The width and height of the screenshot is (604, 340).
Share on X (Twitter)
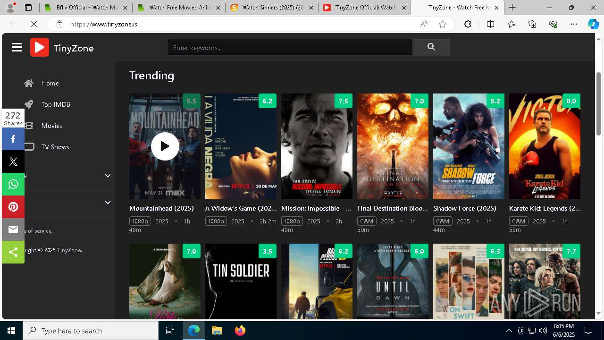tap(13, 161)
